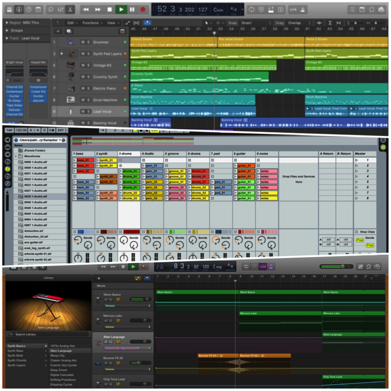Open the Editors scissors icon in Logic
This screenshot has height=391, width=391.
pyautogui.click(x=70, y=9)
